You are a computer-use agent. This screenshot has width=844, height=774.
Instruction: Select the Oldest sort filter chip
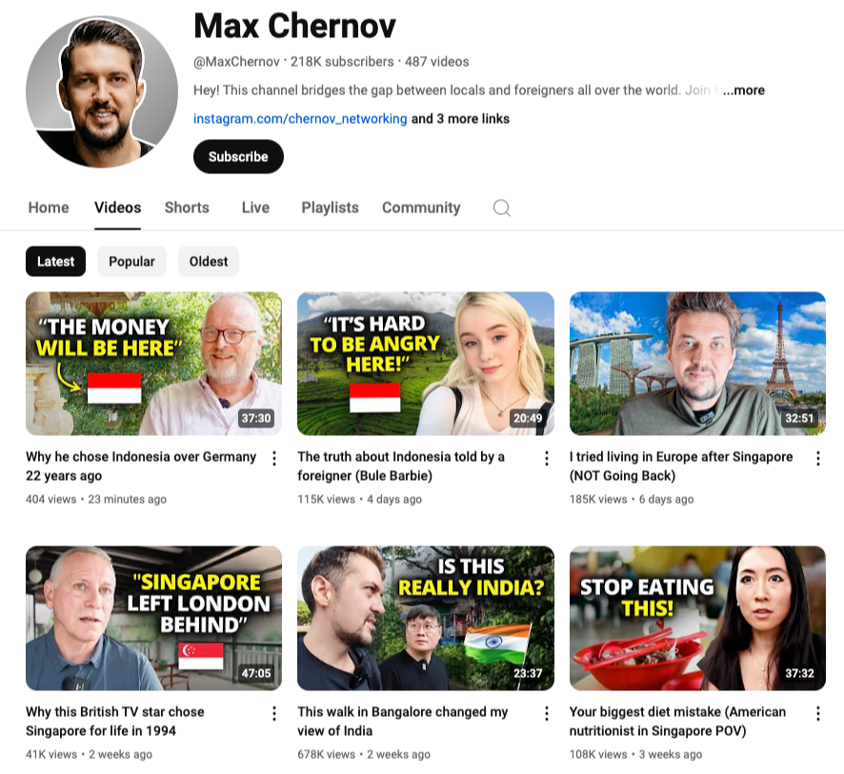[x=209, y=262]
